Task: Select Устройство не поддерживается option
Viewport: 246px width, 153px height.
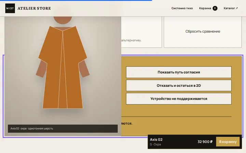Action: pos(179,99)
